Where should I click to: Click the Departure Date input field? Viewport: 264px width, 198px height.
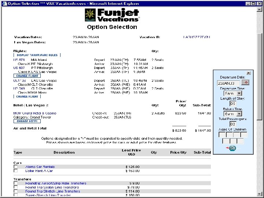tap(228, 83)
